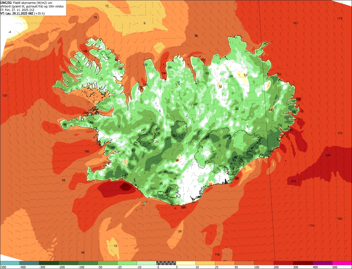Click the map value '-29'

click(x=169, y=67)
